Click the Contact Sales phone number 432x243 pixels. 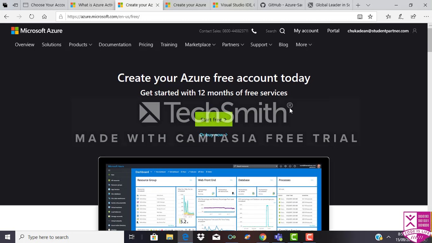tap(236, 31)
